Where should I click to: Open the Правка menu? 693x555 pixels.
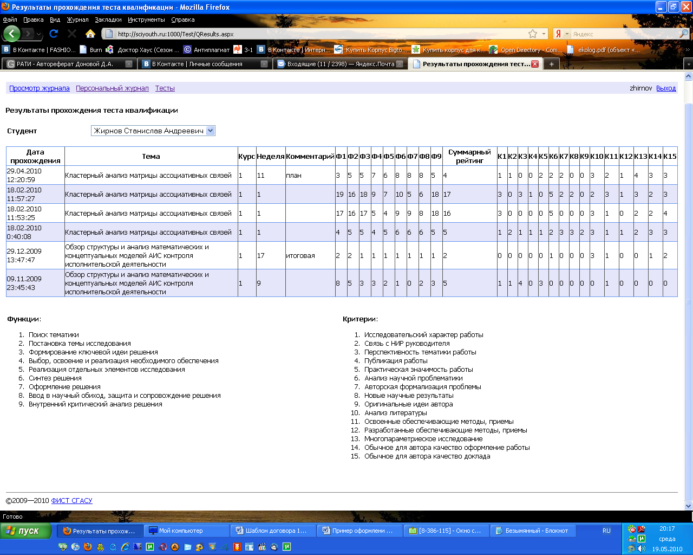[33, 20]
